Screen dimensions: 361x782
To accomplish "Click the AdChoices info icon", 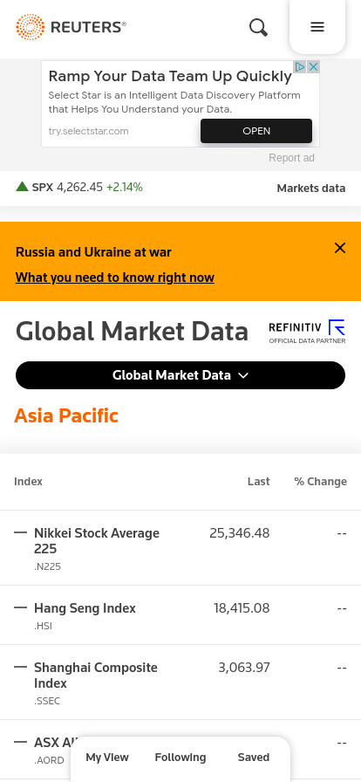I will point(299,67).
